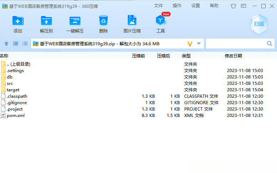Click 'XML 文档' type cell
277x173 pixels.
coord(194,116)
